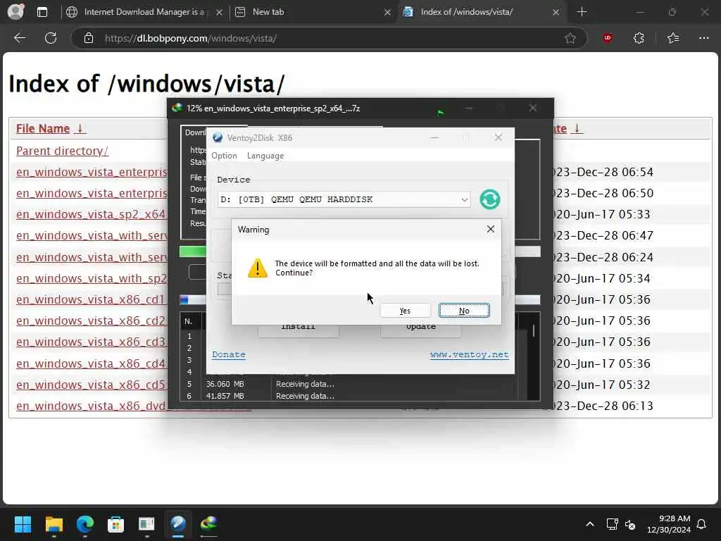721x541 pixels.
Task: Open the en_windows_vista_x86_cd3 link
Action: tap(91, 342)
